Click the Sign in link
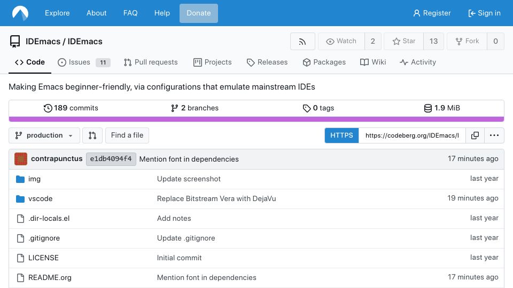 point(484,13)
